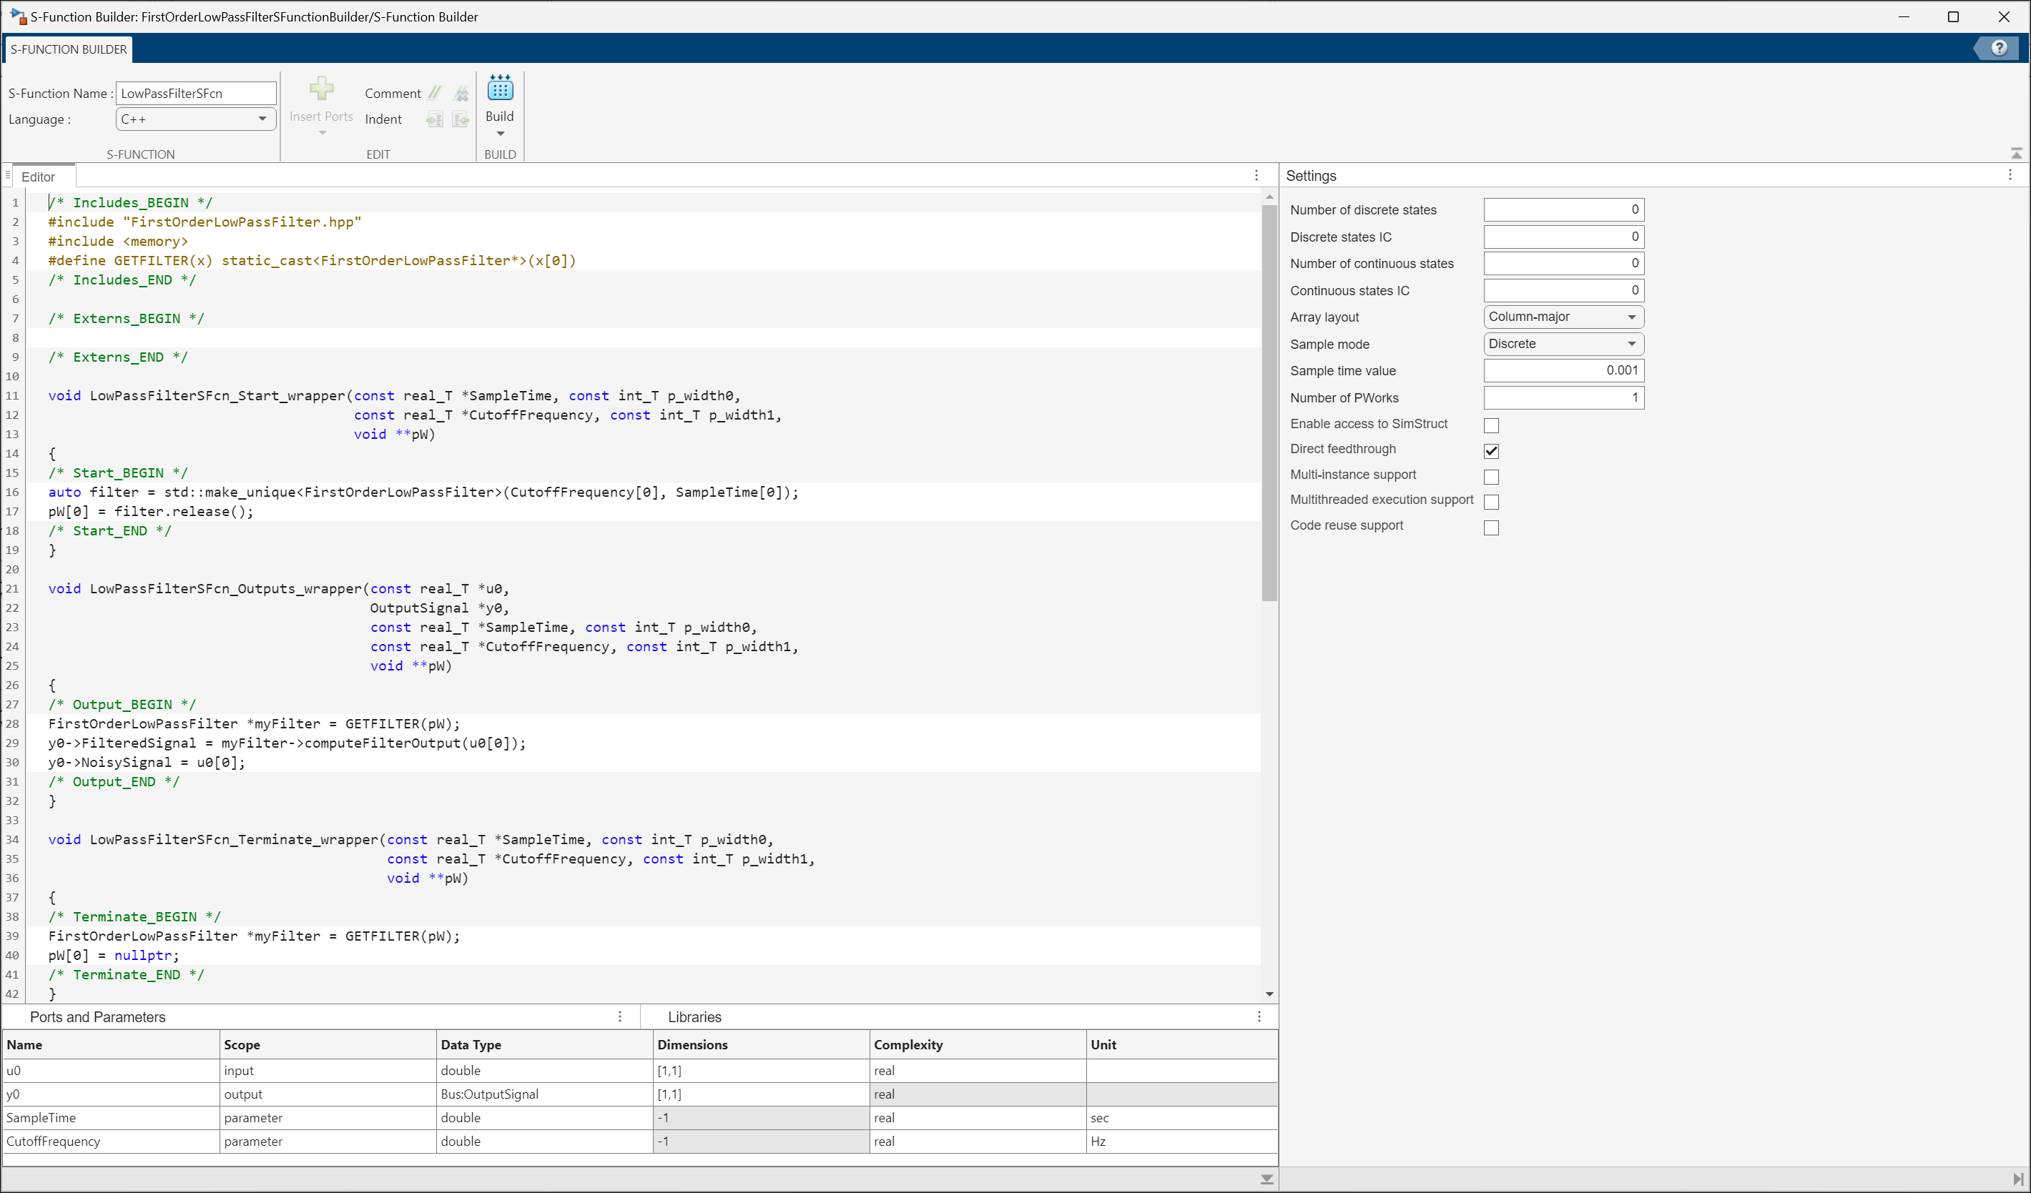This screenshot has width=2031, height=1193.
Task: Enable Code reuse support
Action: 1492,528
